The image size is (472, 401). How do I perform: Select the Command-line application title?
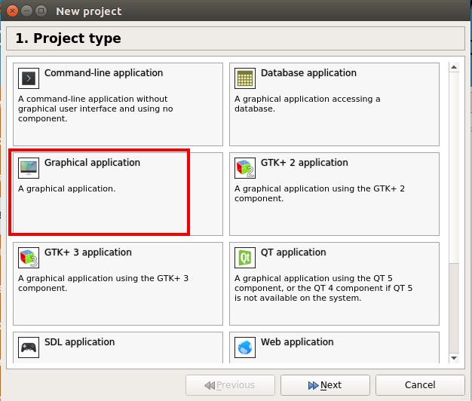point(104,73)
